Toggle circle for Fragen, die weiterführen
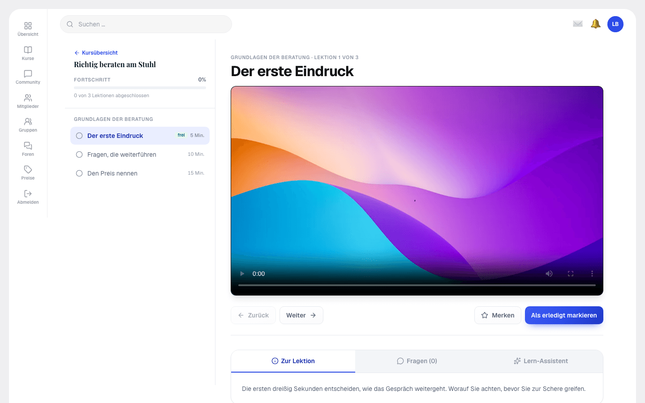 [x=79, y=154]
